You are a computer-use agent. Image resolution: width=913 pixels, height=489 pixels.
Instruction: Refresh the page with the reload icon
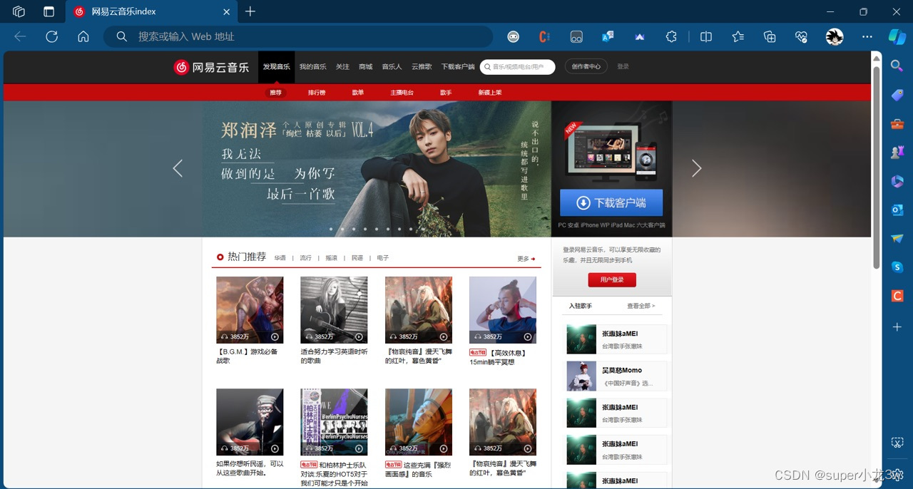coord(51,36)
